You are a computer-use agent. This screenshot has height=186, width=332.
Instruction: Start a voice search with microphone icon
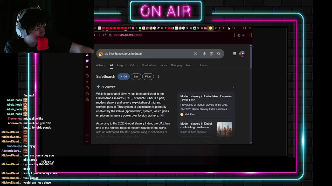(204, 54)
